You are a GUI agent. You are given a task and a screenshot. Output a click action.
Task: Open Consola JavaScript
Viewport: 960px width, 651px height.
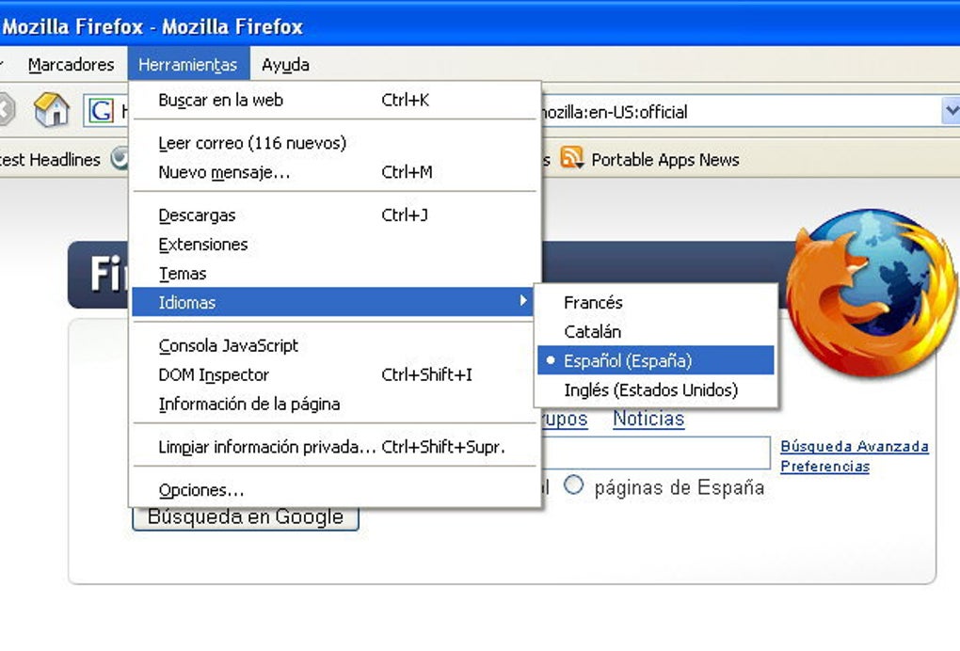click(x=335, y=345)
